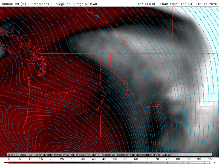Click the ECMWF copyright notice banner
This screenshot has height=164, width=219.
110,155
